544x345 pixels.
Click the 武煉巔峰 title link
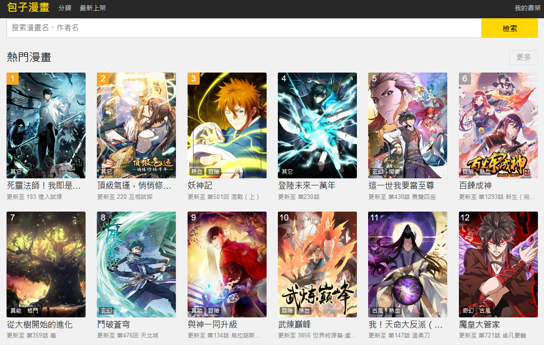click(x=295, y=324)
